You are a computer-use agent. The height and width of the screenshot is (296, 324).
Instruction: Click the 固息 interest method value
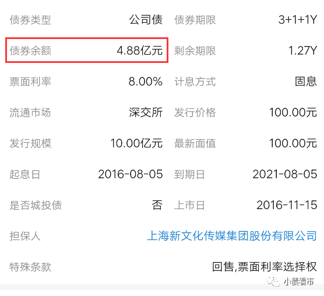pos(306,81)
